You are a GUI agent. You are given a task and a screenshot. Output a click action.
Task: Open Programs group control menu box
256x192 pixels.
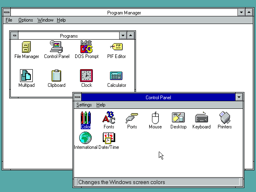click(x=14, y=36)
